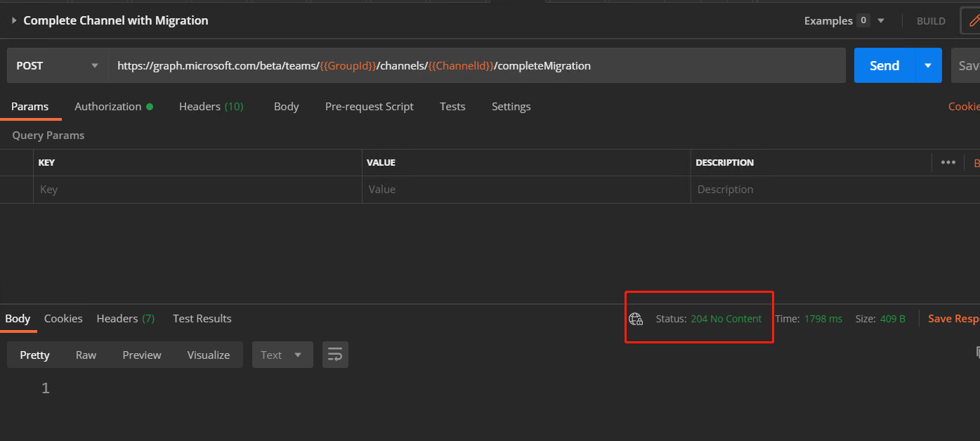Collapse the Complete Channel with Migration request
The height and width of the screenshot is (441, 980).
click(x=13, y=20)
